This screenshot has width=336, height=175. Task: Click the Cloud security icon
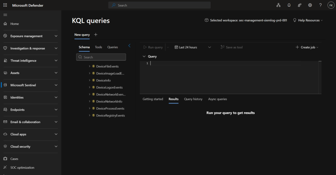click(x=5, y=146)
